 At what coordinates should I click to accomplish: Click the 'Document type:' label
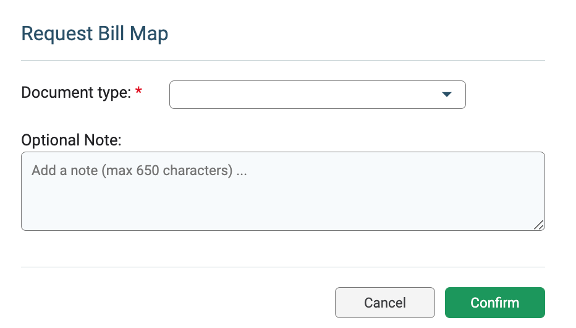(x=76, y=92)
